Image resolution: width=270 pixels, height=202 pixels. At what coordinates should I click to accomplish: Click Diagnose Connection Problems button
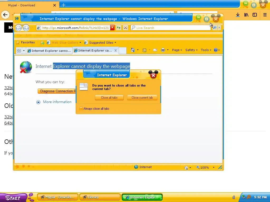click(x=57, y=91)
